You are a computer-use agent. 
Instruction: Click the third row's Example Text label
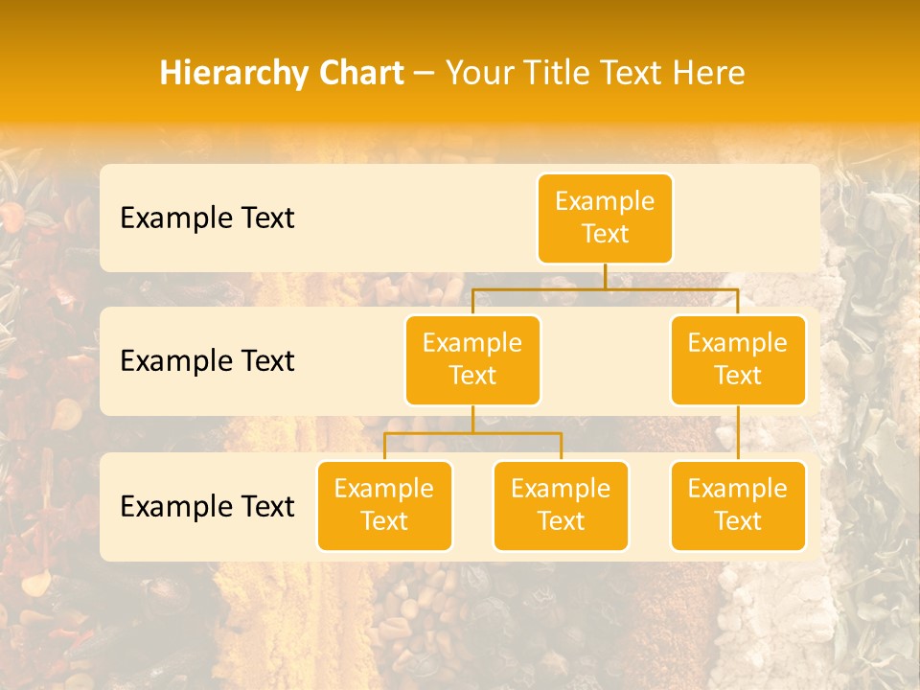(207, 506)
